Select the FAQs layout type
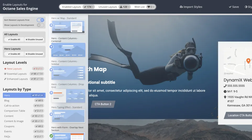Viewport: 252px width, 140px height. [x=24, y=137]
